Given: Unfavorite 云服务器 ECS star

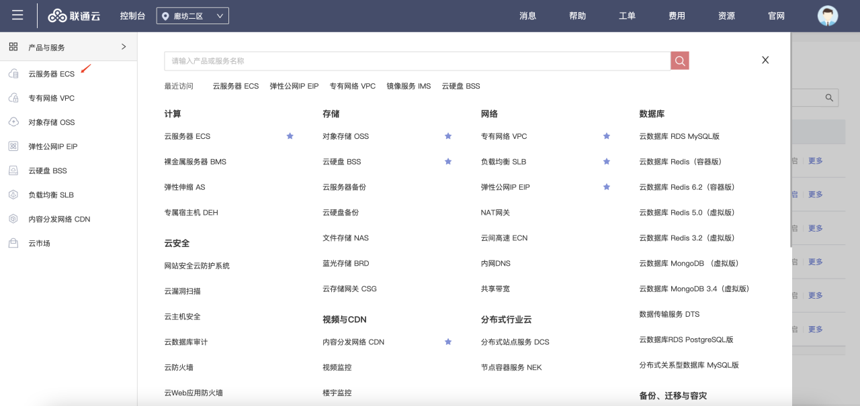Looking at the screenshot, I should [x=290, y=136].
